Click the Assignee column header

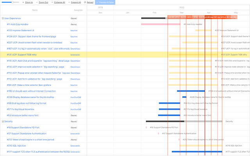(78, 10)
